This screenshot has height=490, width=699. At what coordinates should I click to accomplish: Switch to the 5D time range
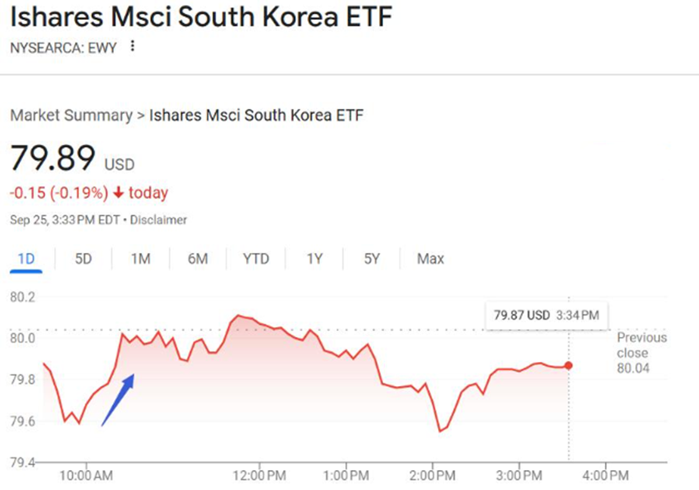coord(83,259)
